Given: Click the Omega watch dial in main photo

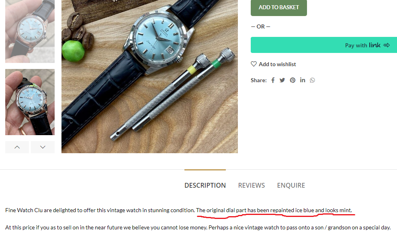Looking at the screenshot, I should click(158, 38).
